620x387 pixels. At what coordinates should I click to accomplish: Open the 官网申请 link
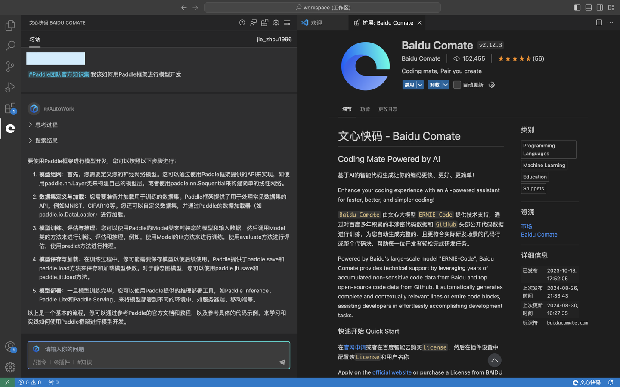[x=355, y=347]
